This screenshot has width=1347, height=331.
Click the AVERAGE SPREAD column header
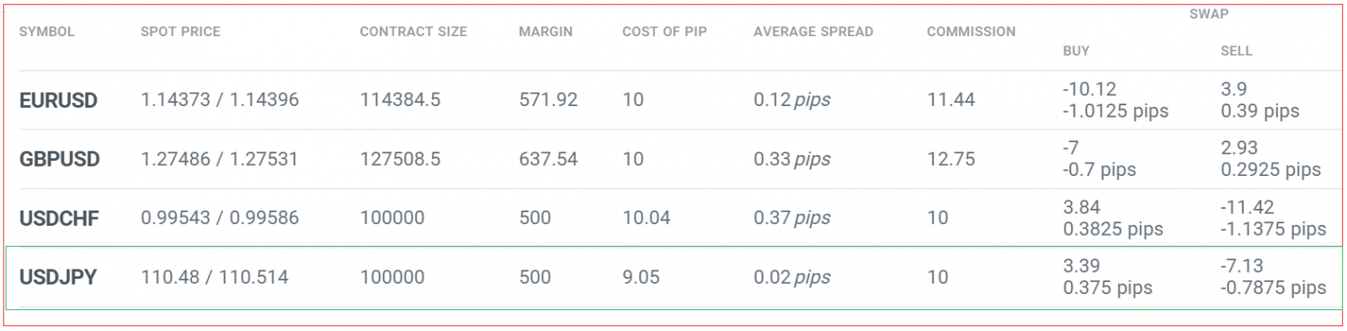tap(813, 32)
